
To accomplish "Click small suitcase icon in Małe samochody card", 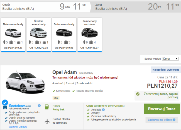I will [19, 42].
